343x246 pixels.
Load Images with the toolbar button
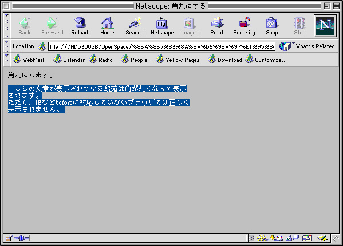[190, 26]
